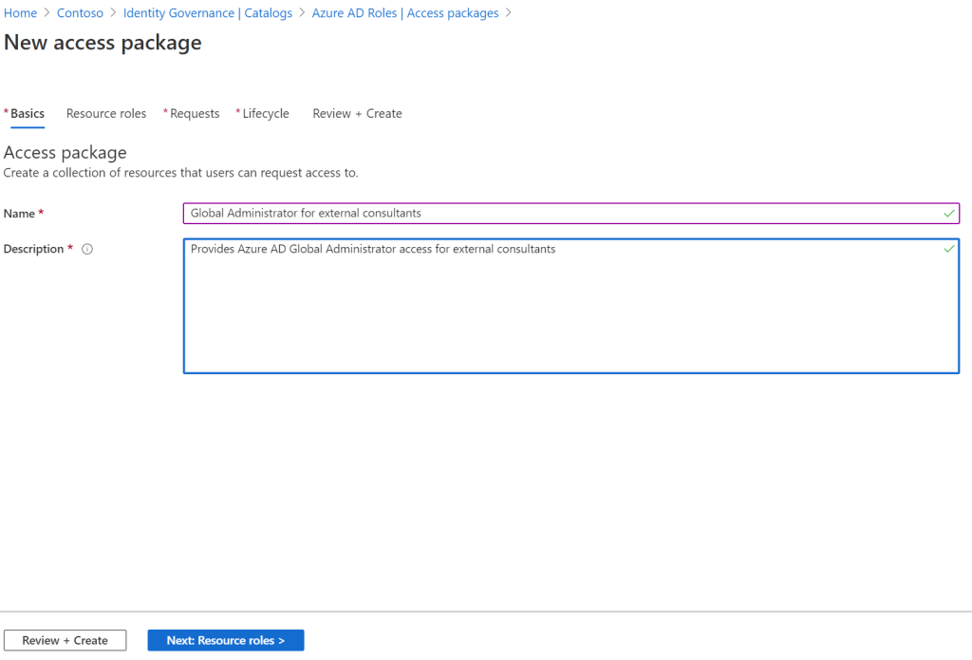The height and width of the screenshot is (660, 972).
Task: Click the Description info icon
Action: (87, 250)
